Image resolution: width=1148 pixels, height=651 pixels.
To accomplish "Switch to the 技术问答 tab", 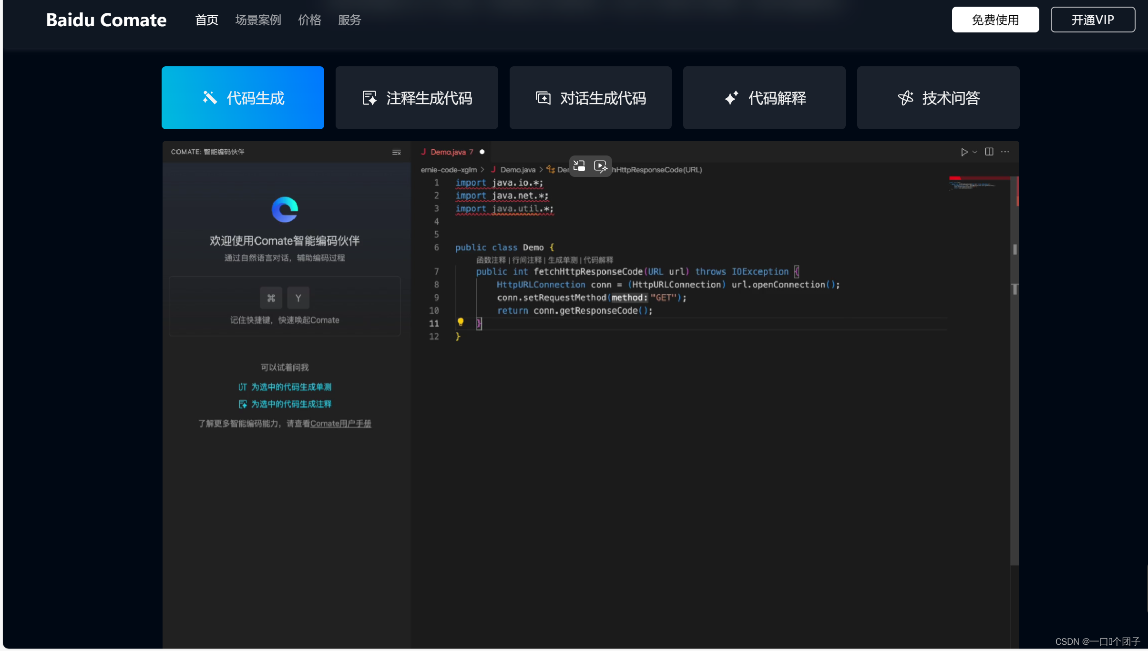I will coord(938,98).
